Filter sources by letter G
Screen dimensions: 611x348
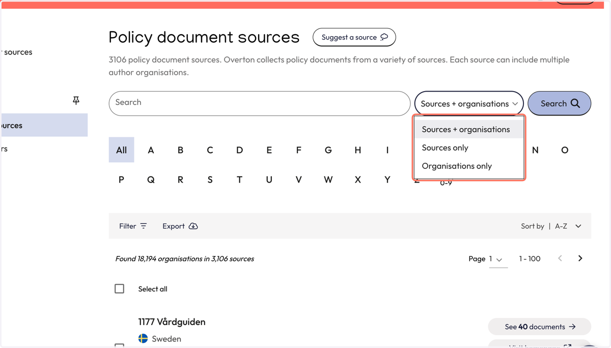[328, 150]
